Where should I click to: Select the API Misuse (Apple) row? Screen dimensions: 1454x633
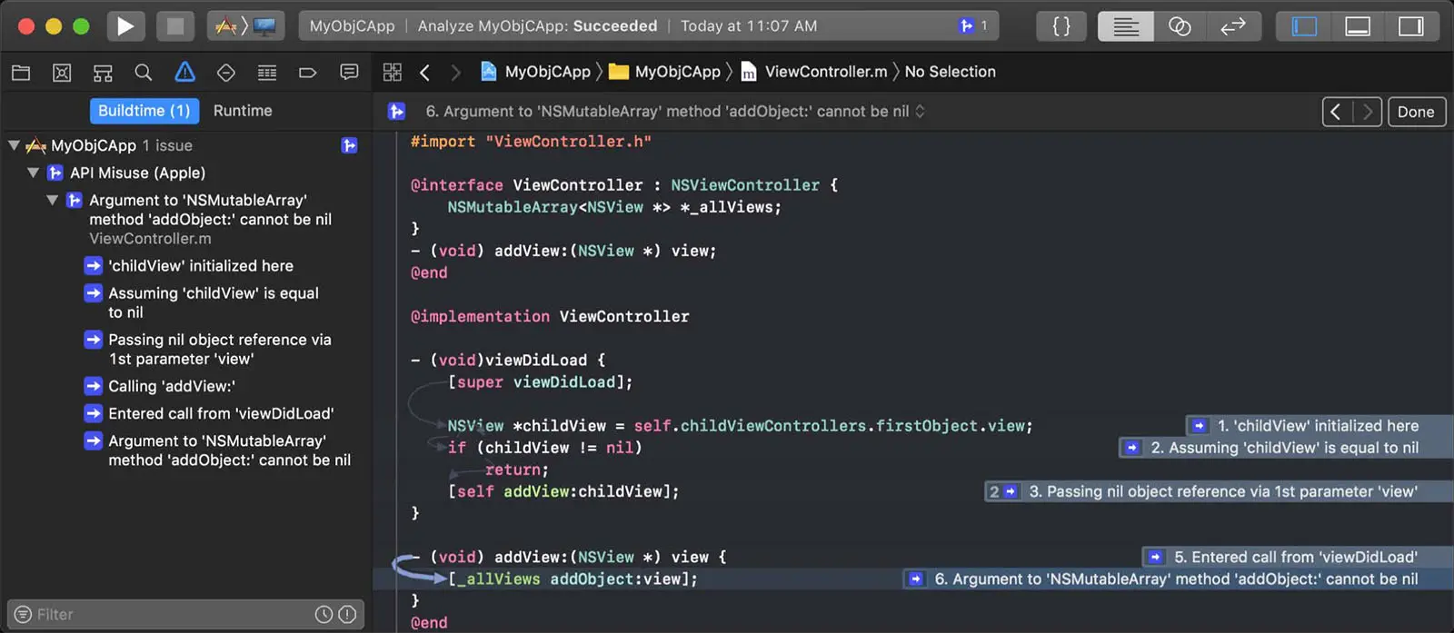click(x=186, y=173)
